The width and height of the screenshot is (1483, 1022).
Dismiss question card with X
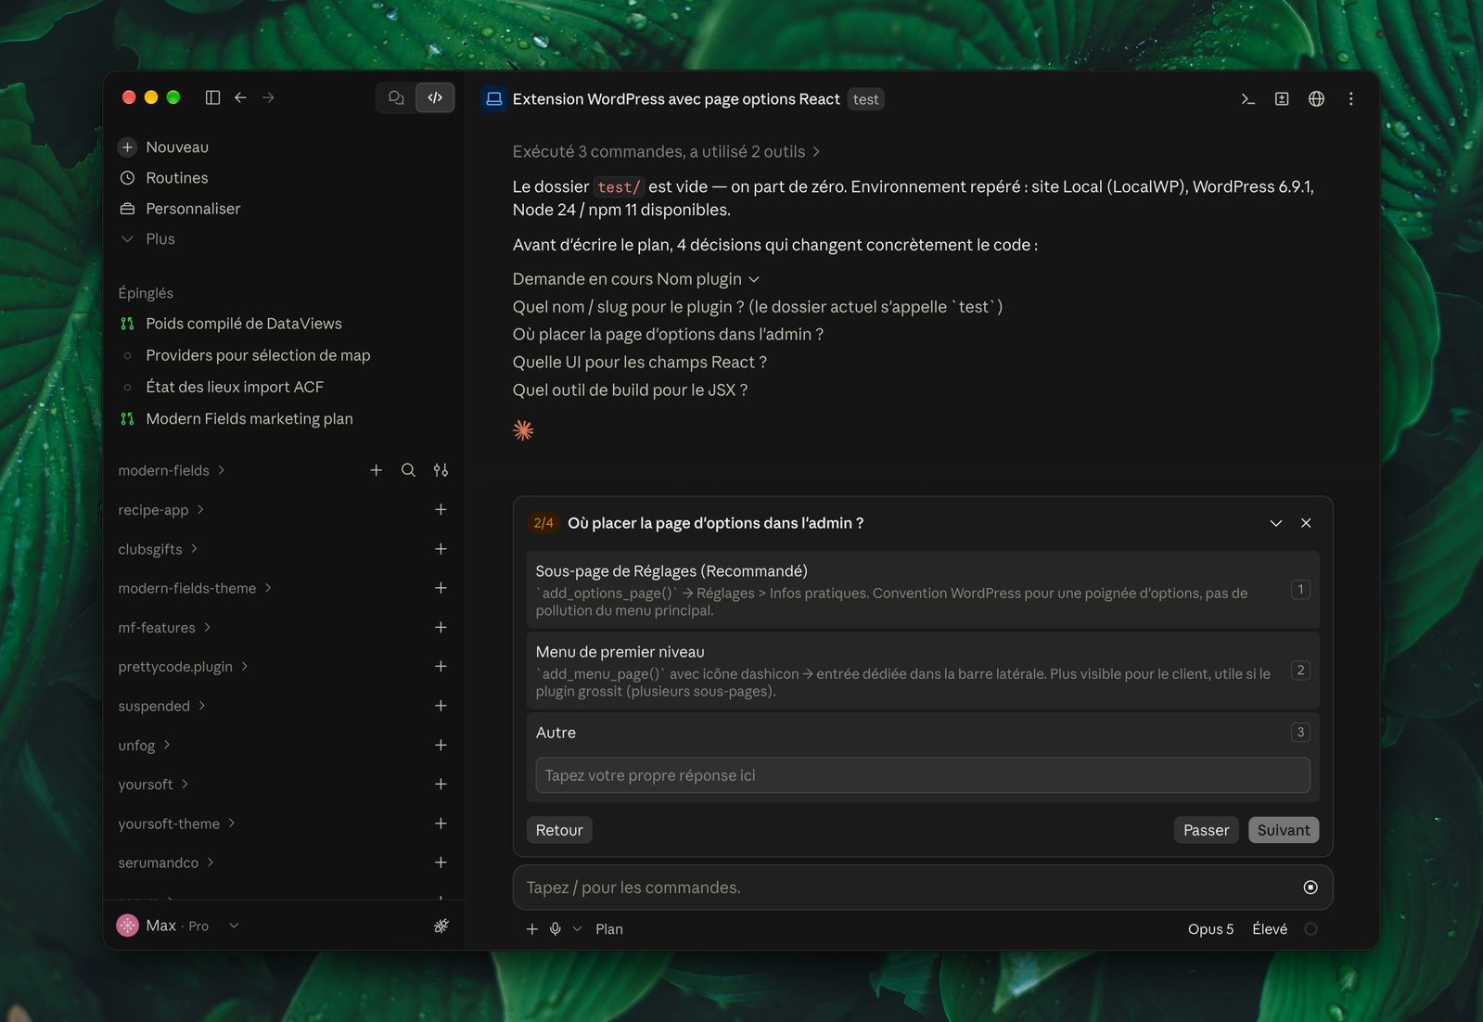[x=1306, y=523]
